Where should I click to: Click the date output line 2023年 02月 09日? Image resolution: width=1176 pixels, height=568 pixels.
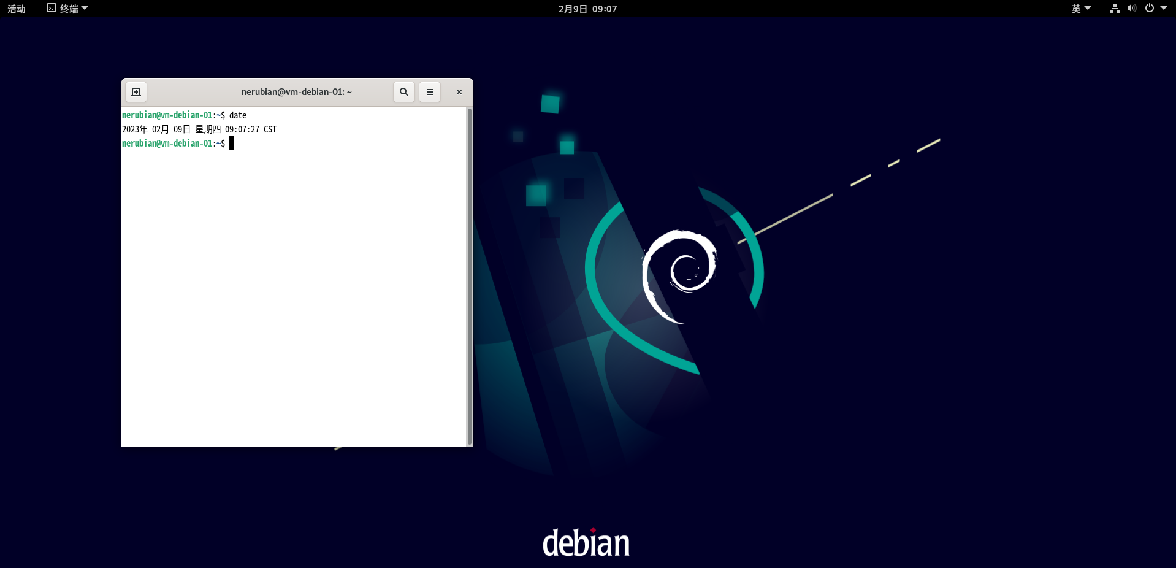point(199,129)
